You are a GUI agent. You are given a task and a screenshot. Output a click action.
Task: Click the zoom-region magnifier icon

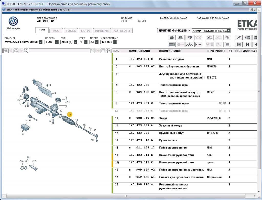(x=16, y=51)
